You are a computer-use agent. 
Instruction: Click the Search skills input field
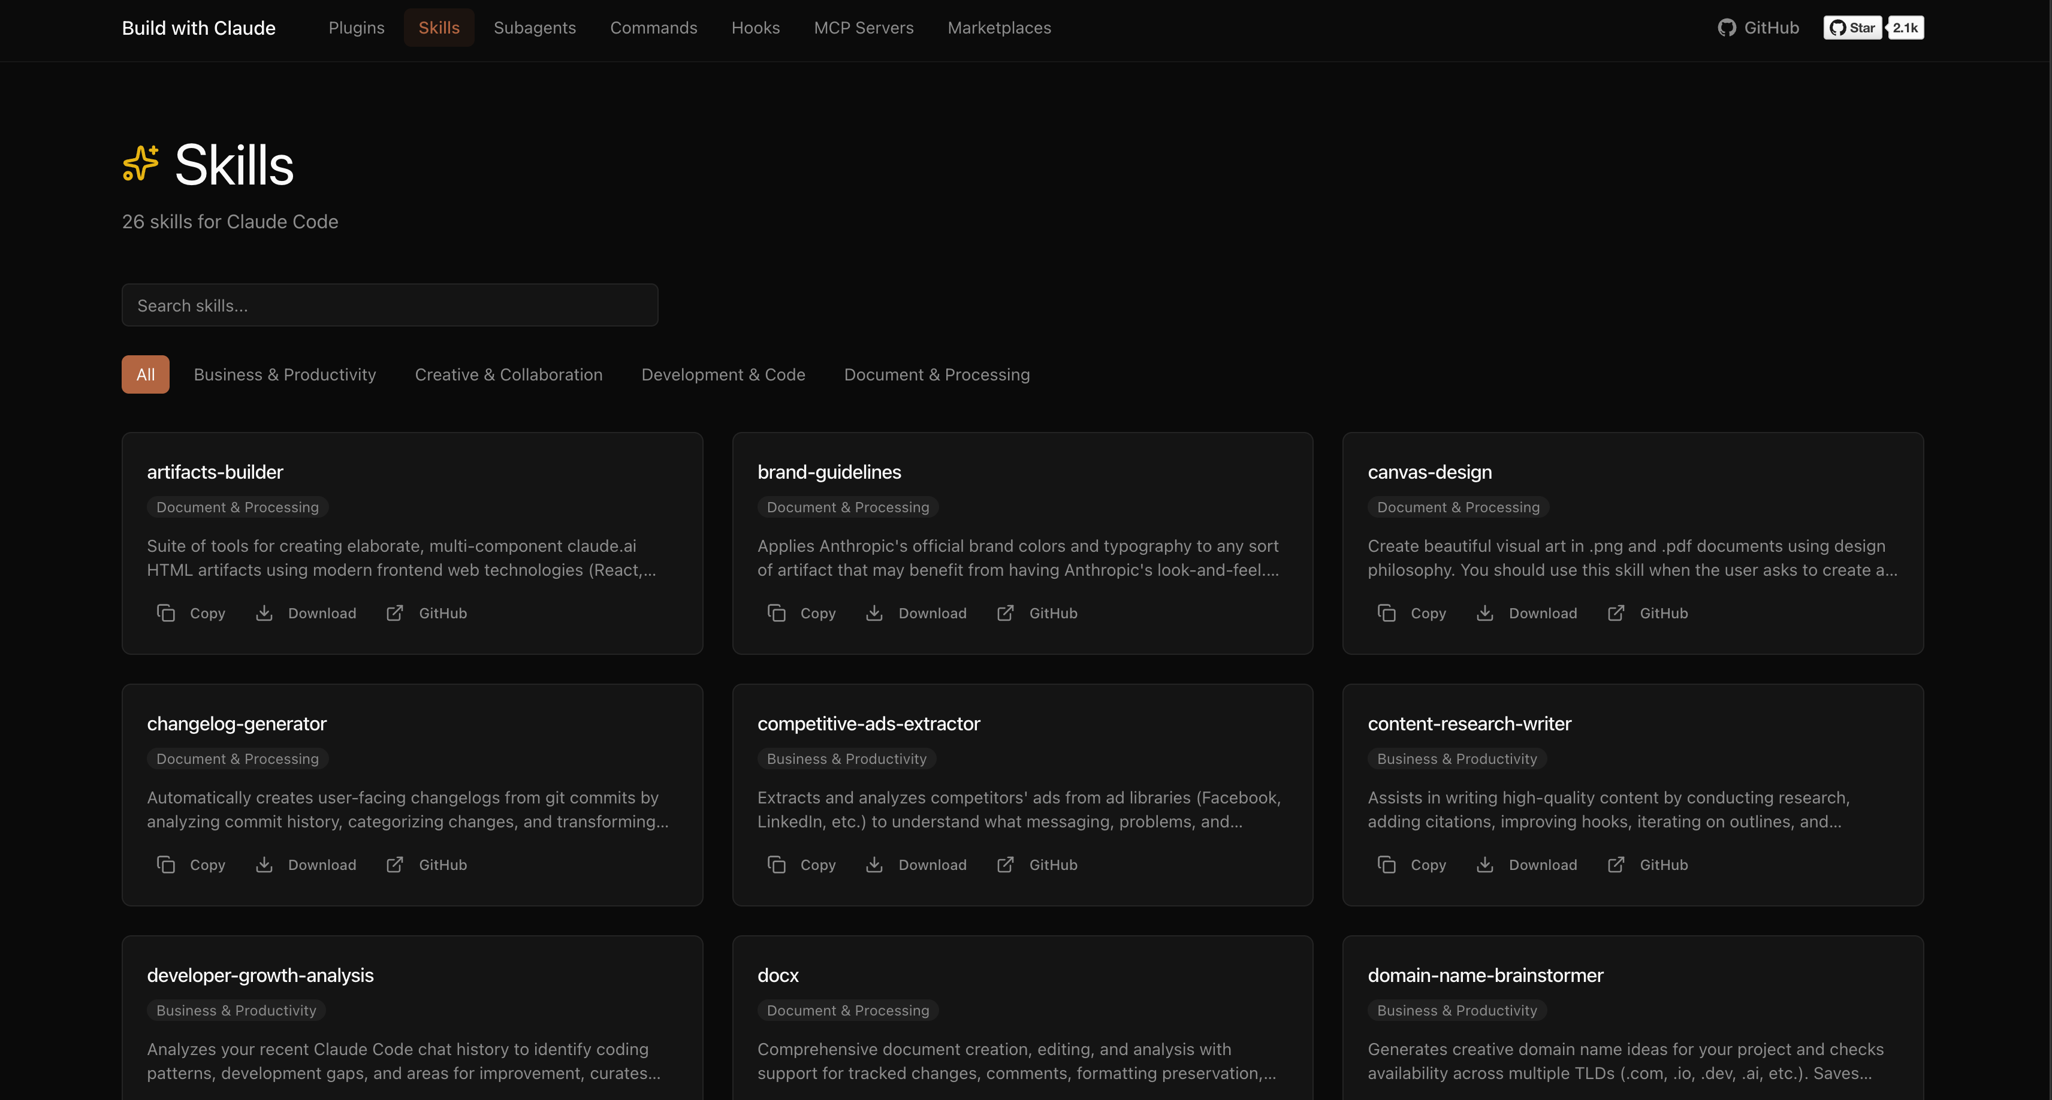[x=390, y=305]
